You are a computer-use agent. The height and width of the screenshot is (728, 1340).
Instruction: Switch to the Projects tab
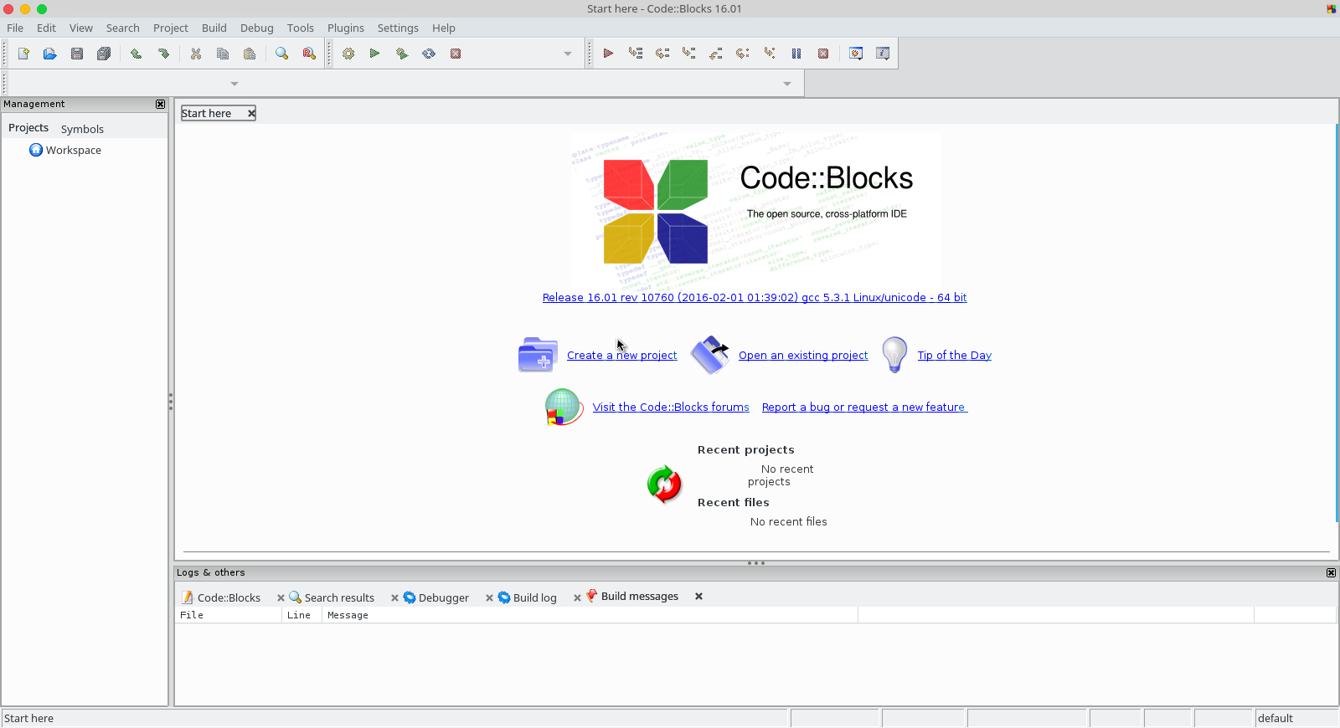click(x=28, y=128)
